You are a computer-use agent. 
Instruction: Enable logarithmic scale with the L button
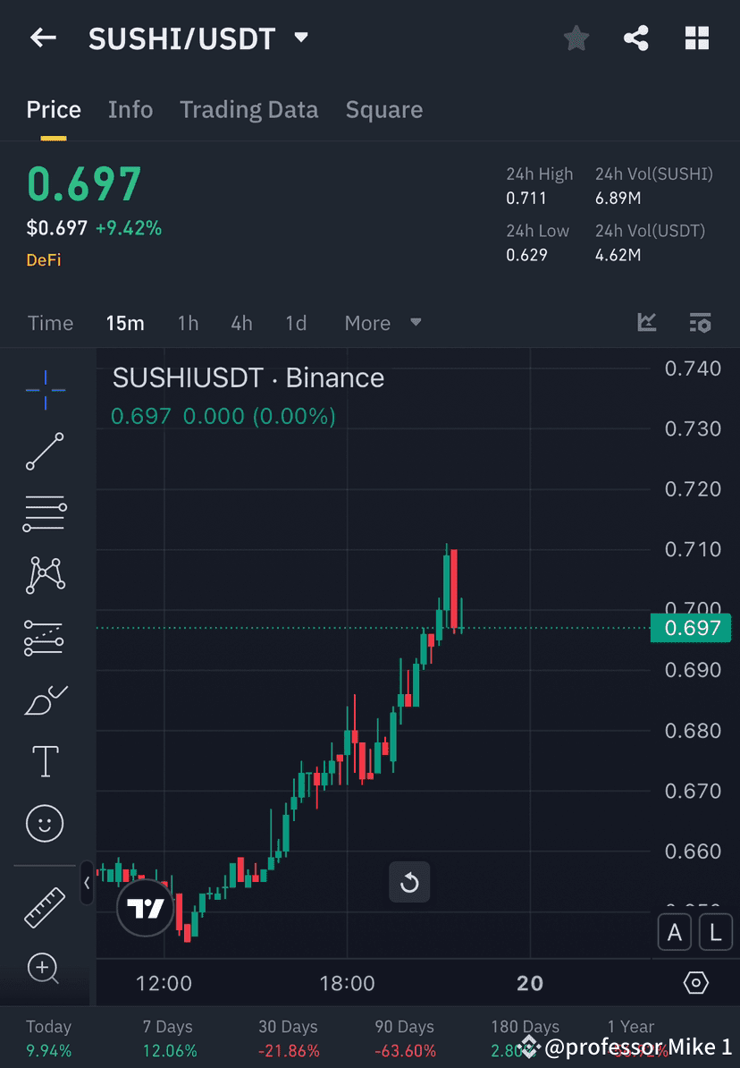[x=715, y=932]
